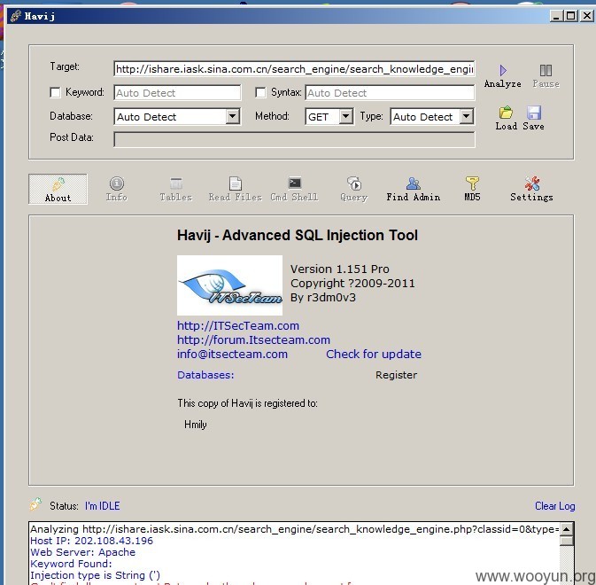Open the http://ITSecTeam.com link
This screenshot has width=596, height=585.
tap(238, 325)
